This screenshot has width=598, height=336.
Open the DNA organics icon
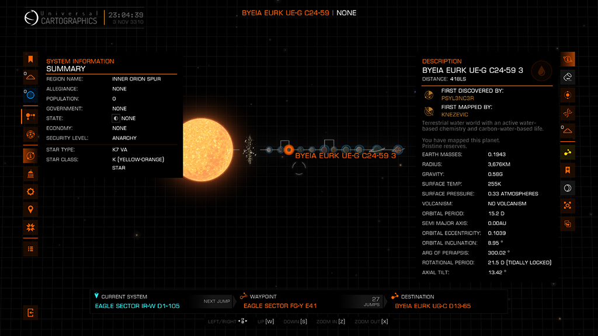click(x=568, y=113)
